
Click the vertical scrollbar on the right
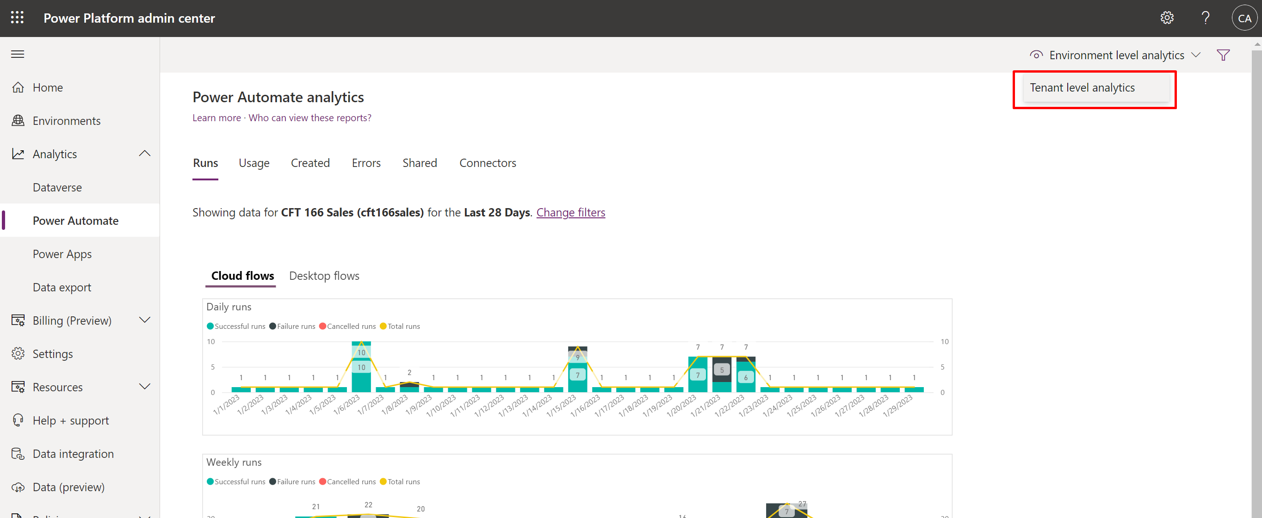coord(1256,245)
